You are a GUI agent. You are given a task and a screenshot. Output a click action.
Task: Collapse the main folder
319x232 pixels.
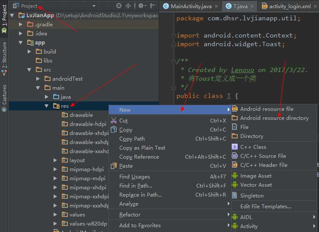(x=38, y=88)
